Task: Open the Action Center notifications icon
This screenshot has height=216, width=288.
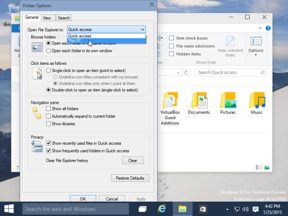Action: 255,209
